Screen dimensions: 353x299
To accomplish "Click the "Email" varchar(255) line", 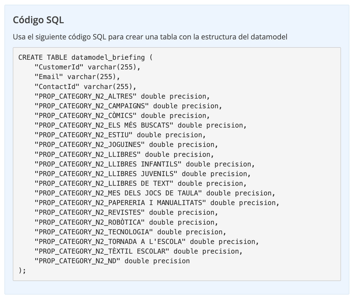I will pyautogui.click(x=77, y=77).
